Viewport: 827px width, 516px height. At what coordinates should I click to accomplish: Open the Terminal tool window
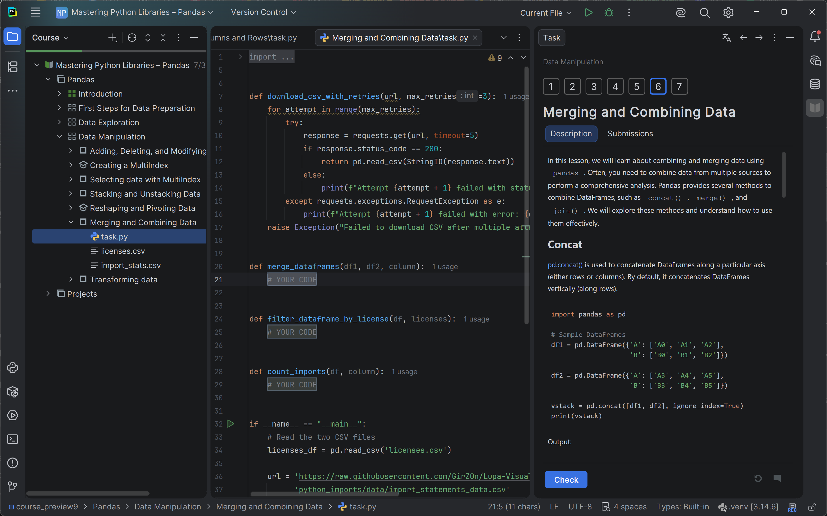click(13, 439)
